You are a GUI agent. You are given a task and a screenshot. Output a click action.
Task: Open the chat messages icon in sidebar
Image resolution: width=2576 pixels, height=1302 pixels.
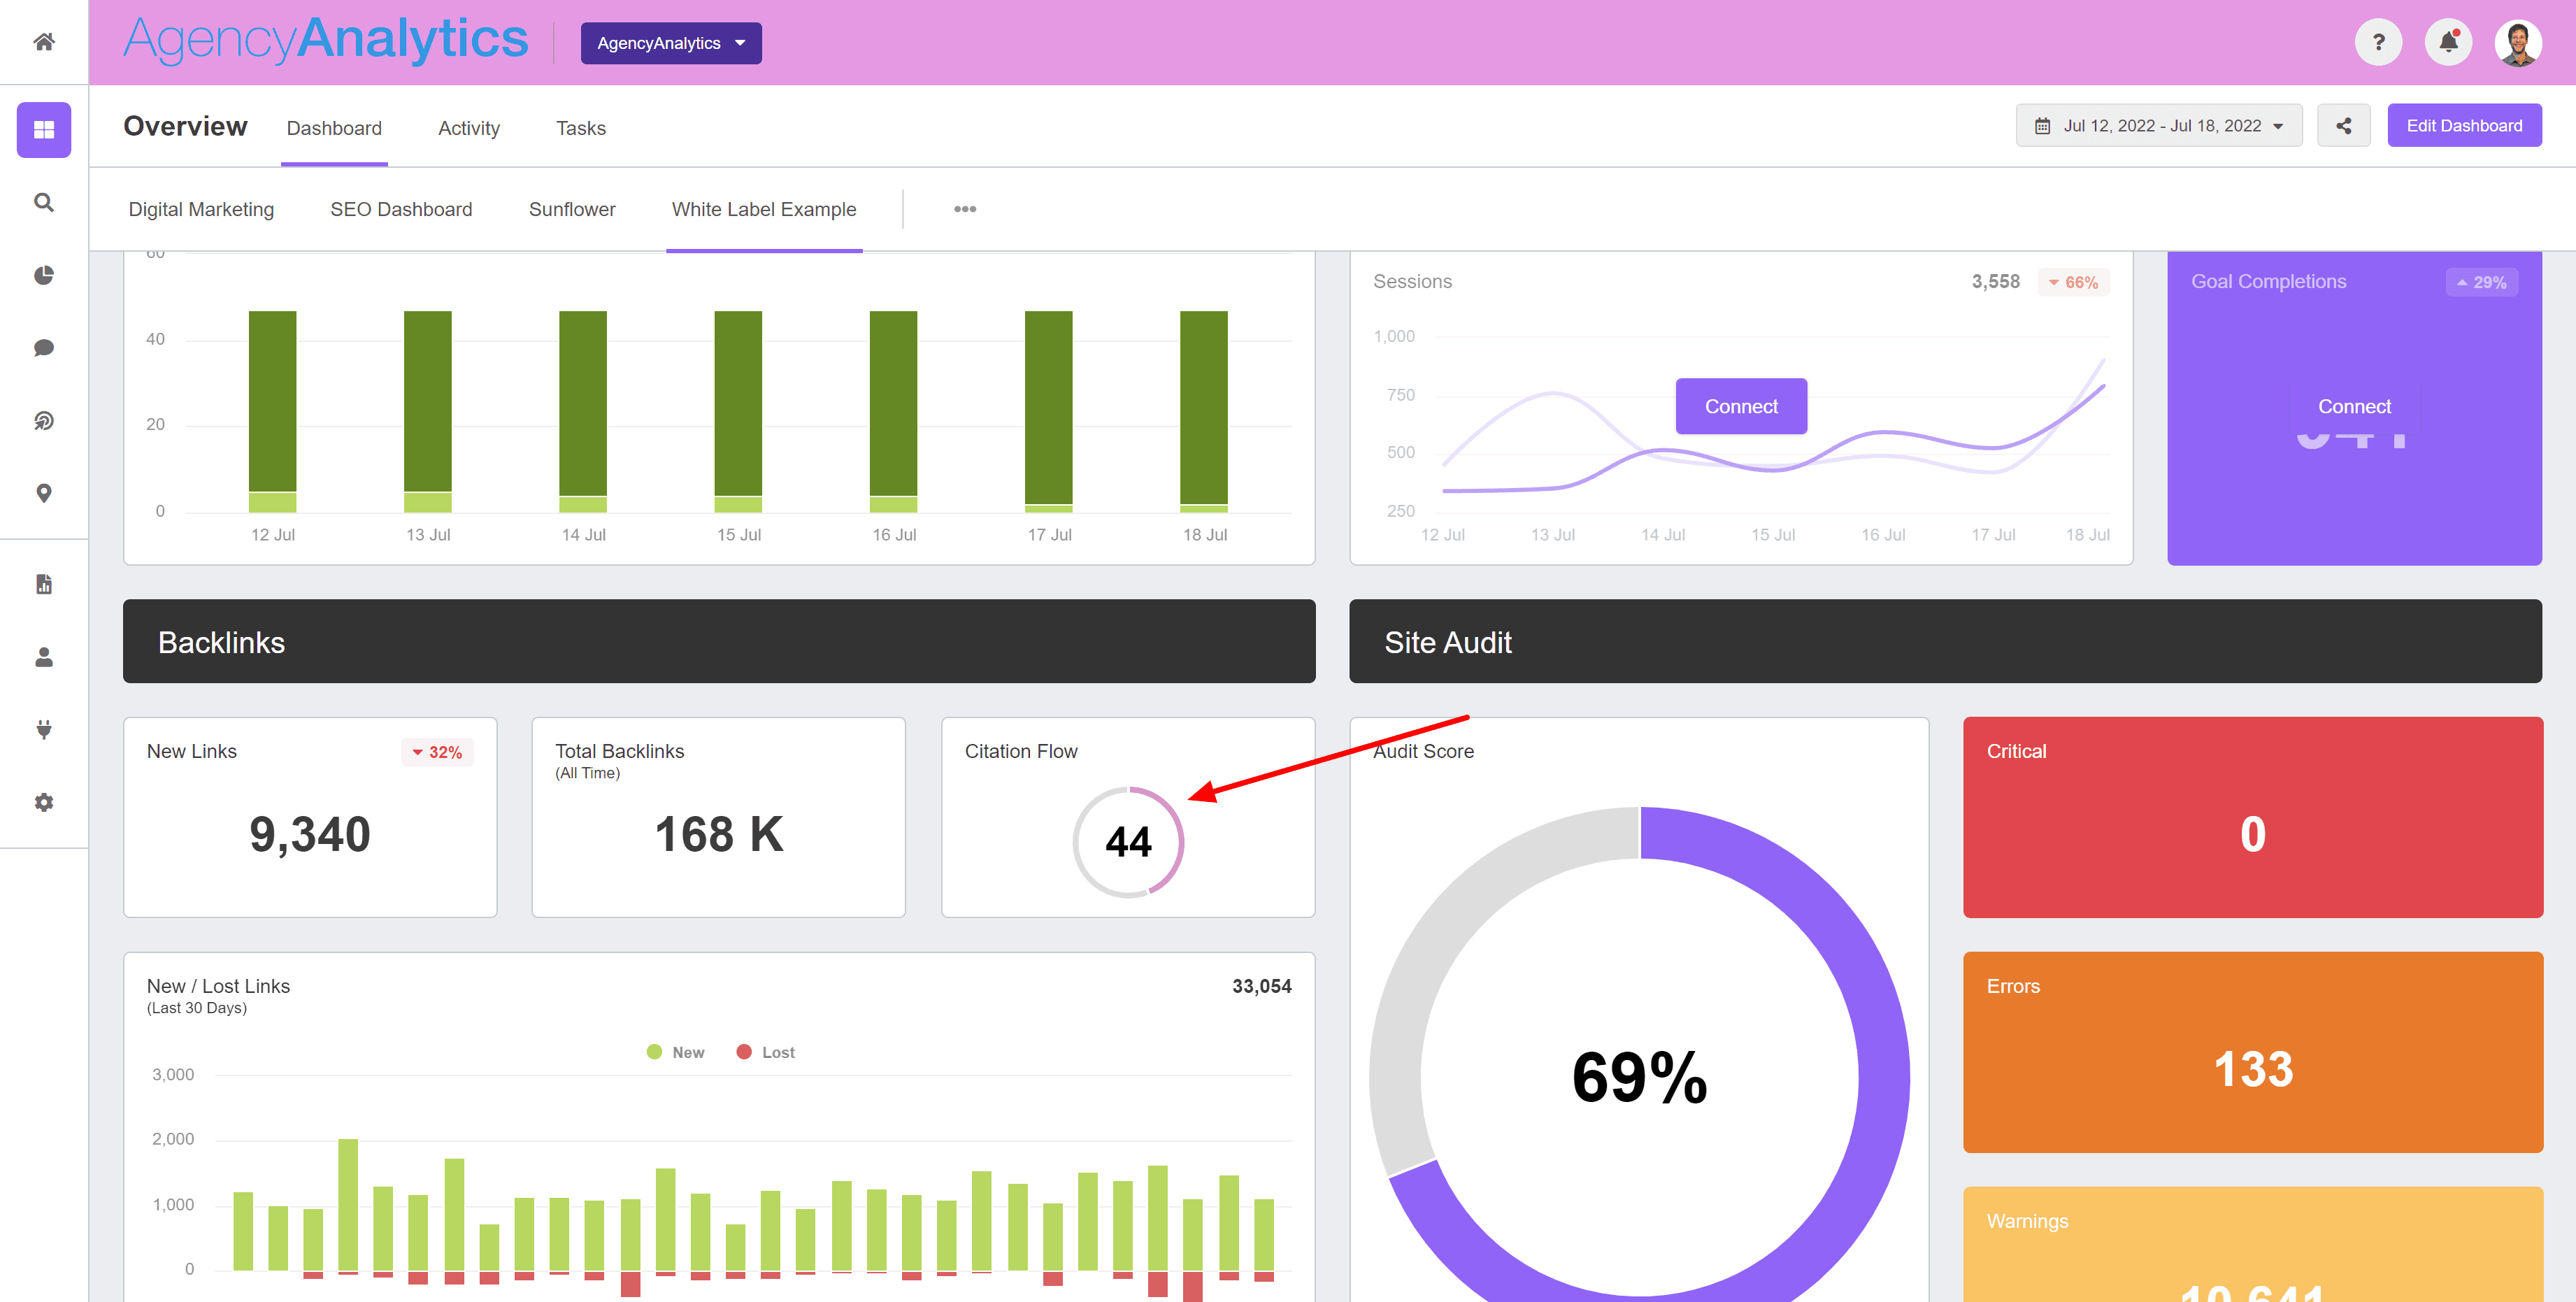43,347
